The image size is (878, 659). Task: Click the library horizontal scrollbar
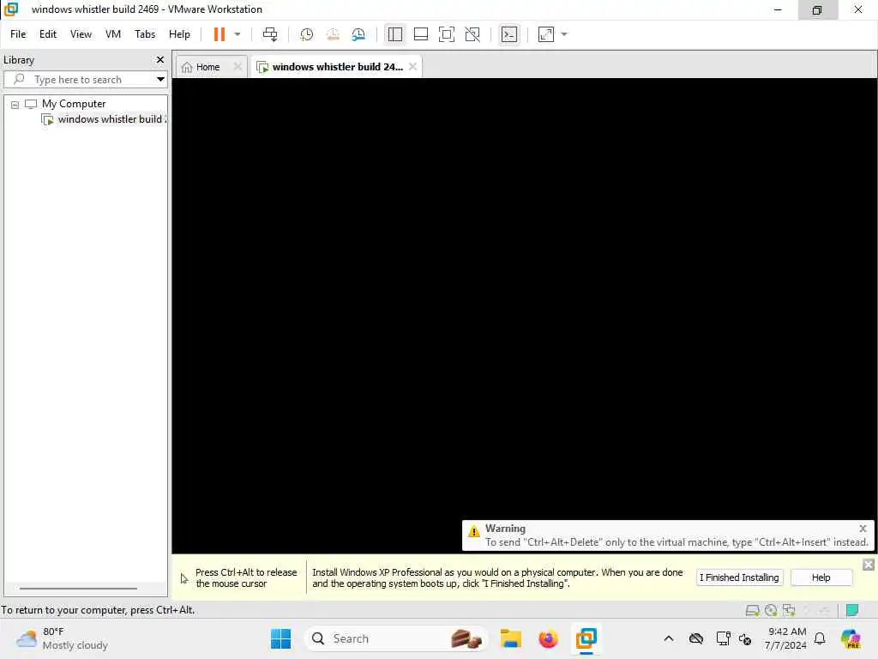tap(78, 589)
